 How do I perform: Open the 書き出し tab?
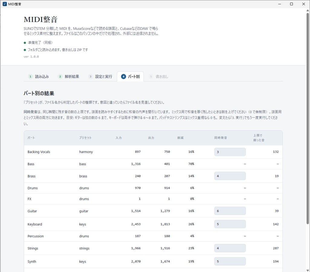(x=159, y=77)
